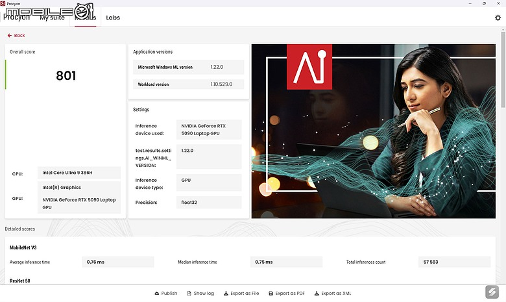The height and width of the screenshot is (302, 506).
Task: Click the Back arrow link
Action: (16, 36)
